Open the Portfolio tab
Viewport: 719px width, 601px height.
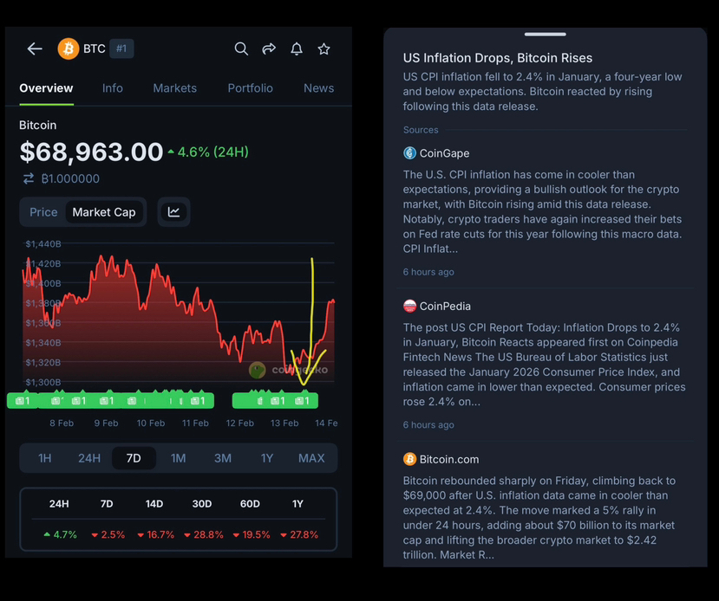click(251, 88)
